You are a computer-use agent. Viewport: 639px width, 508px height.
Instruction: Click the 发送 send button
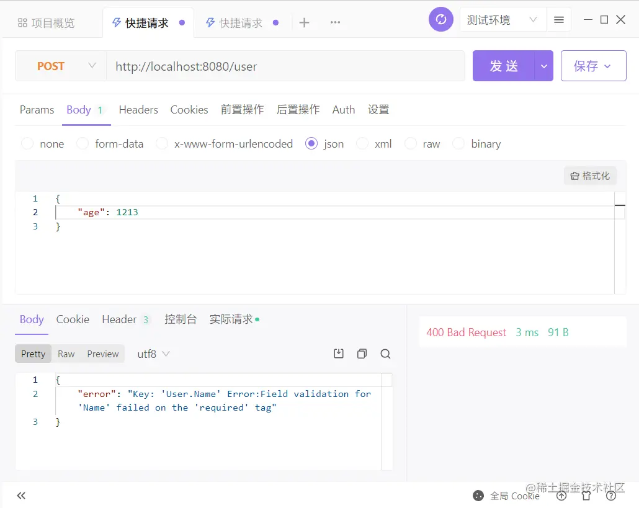point(504,66)
